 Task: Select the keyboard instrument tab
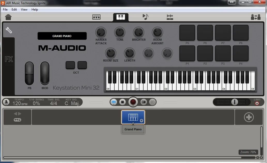pos(121,17)
